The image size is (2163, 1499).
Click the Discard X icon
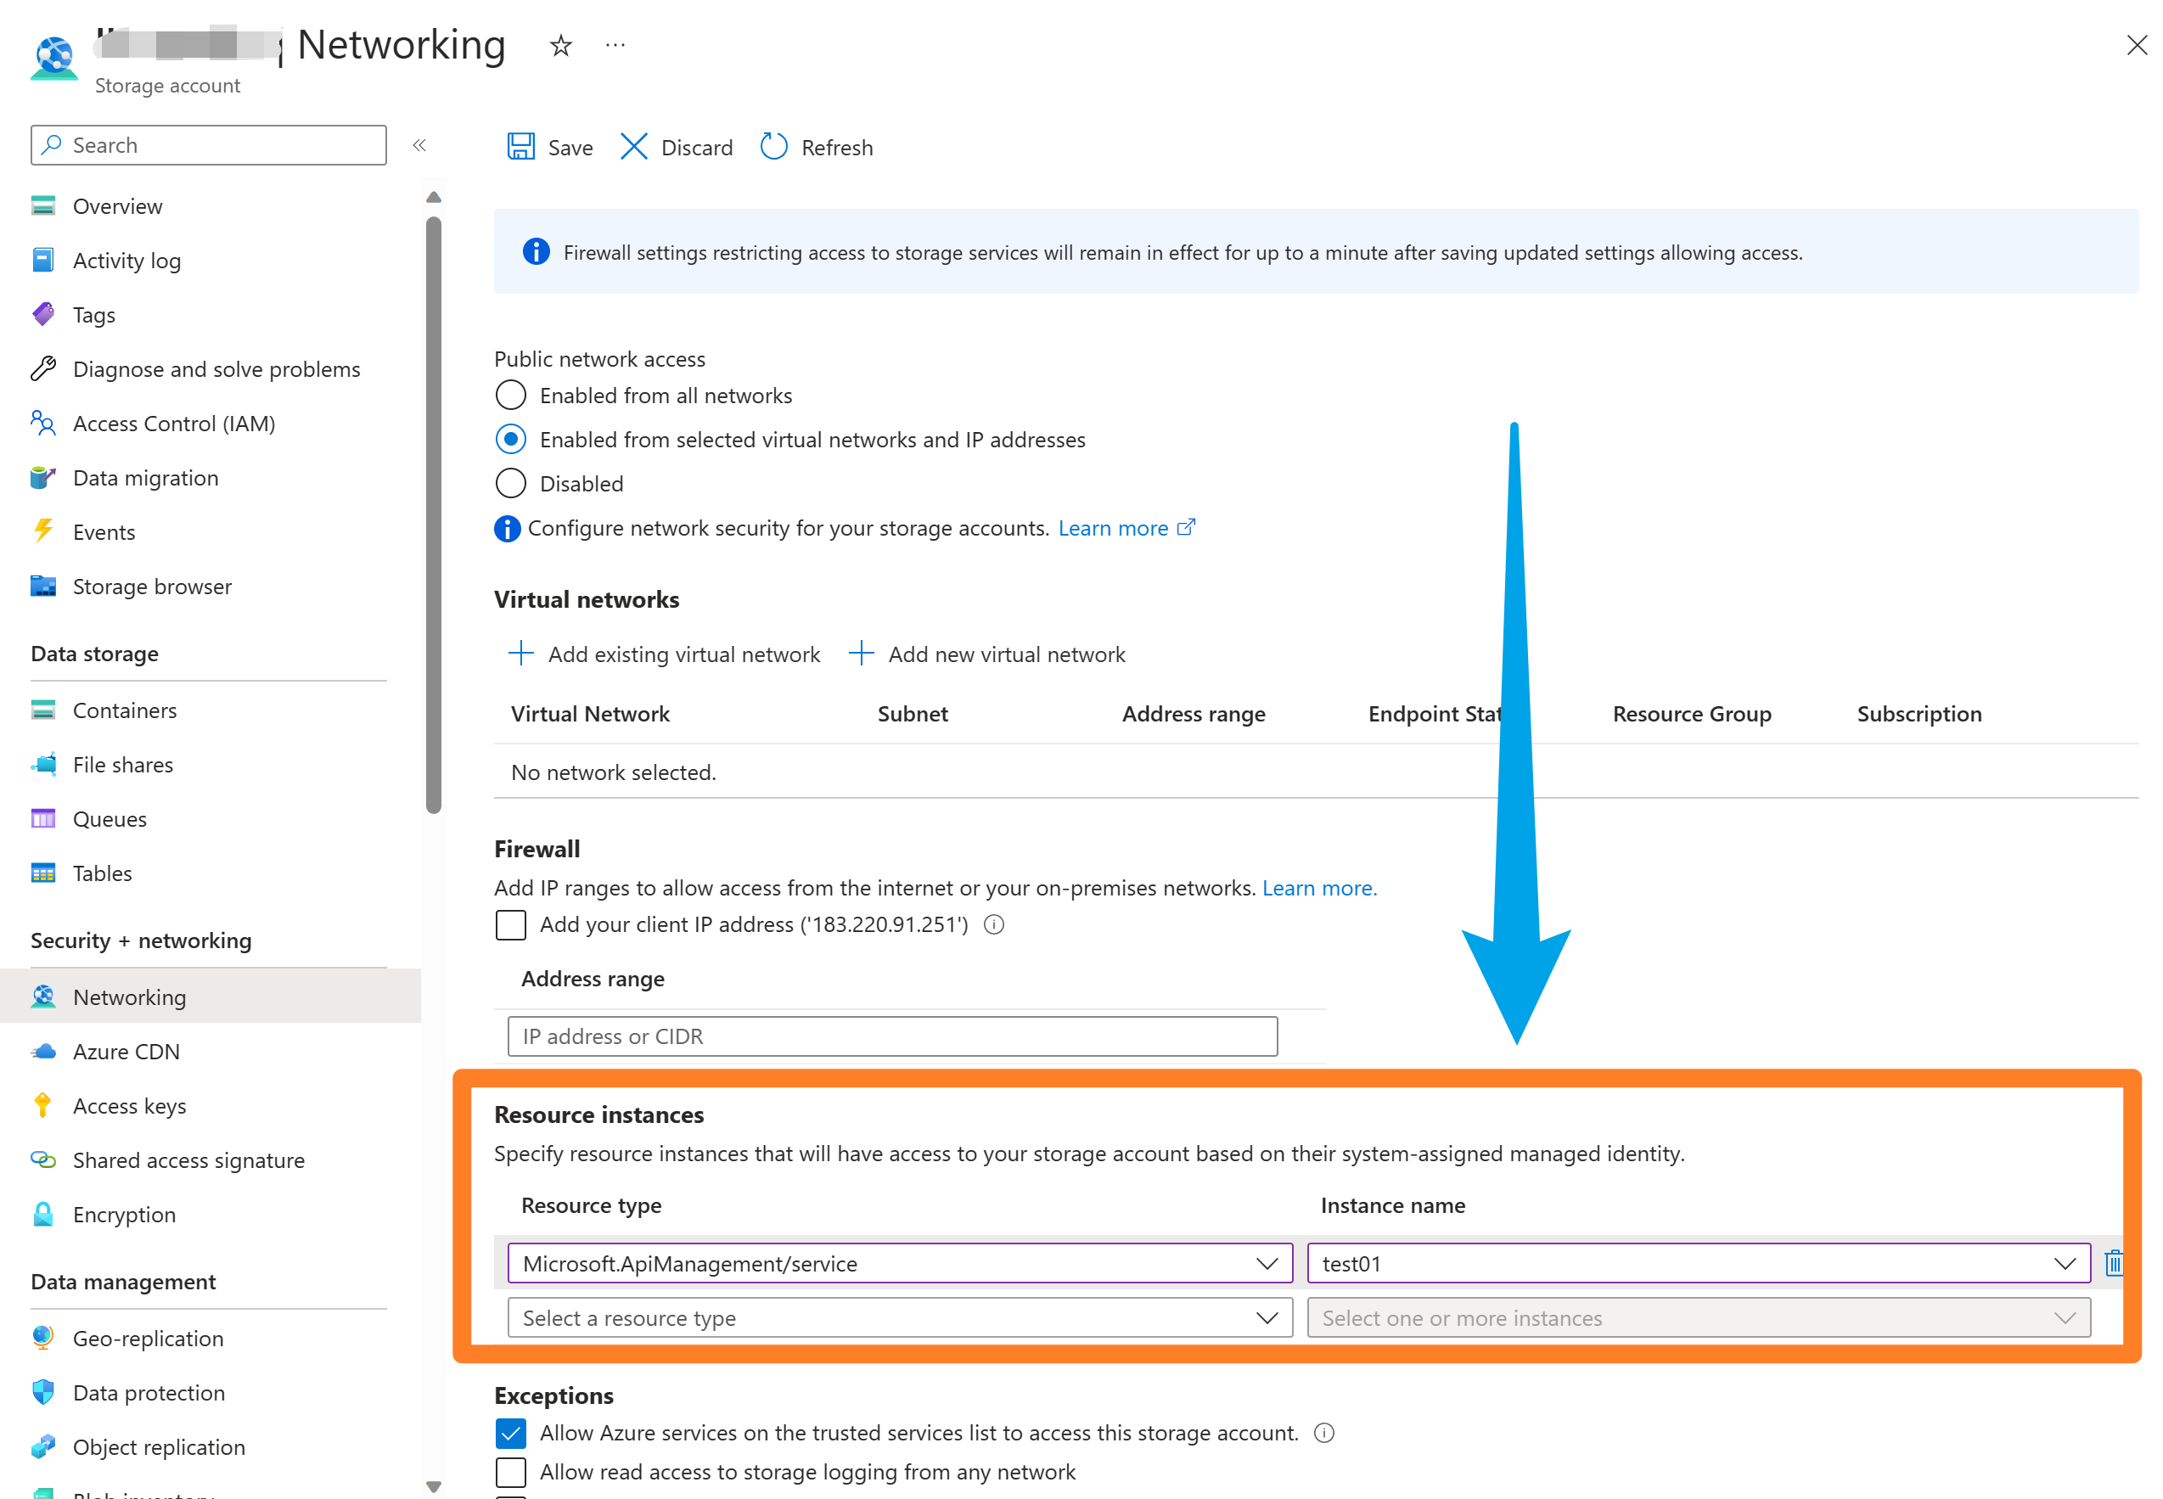click(x=634, y=148)
